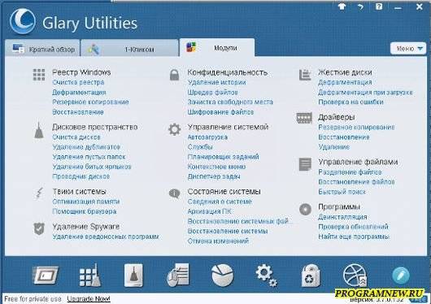Open Проводник дисков link
Viewport: 431px width, 304px height.
[x=81, y=176]
